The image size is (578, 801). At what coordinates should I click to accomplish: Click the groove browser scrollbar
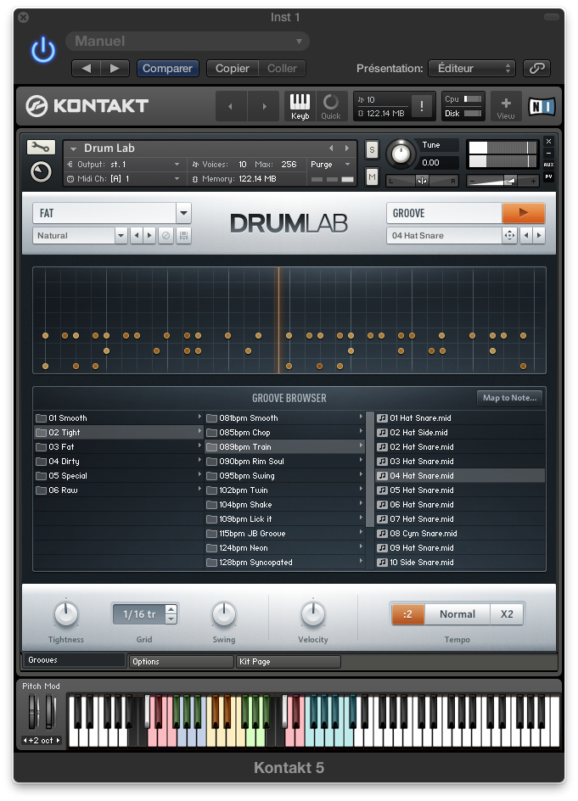point(370,469)
